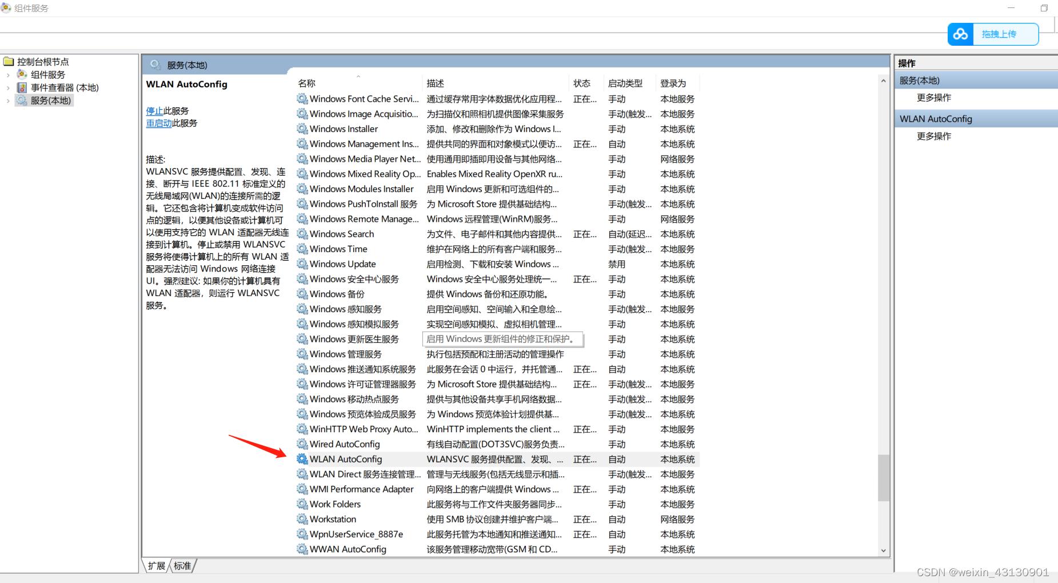The height and width of the screenshot is (583, 1058).
Task: Click the 停止 link to stop service
Action: [154, 111]
